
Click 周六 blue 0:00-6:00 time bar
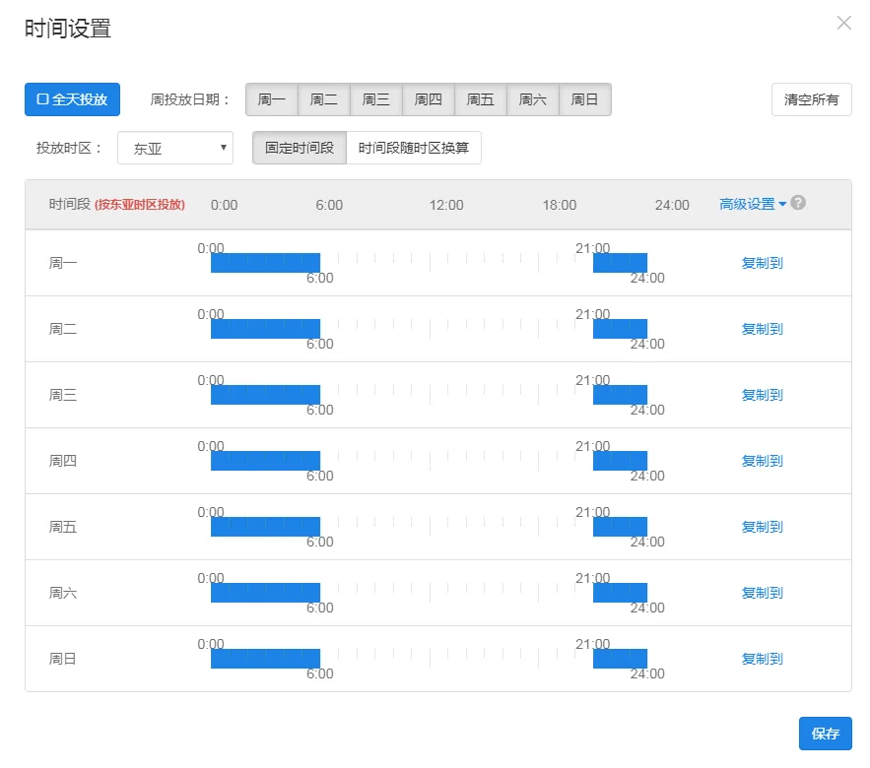[x=265, y=593]
